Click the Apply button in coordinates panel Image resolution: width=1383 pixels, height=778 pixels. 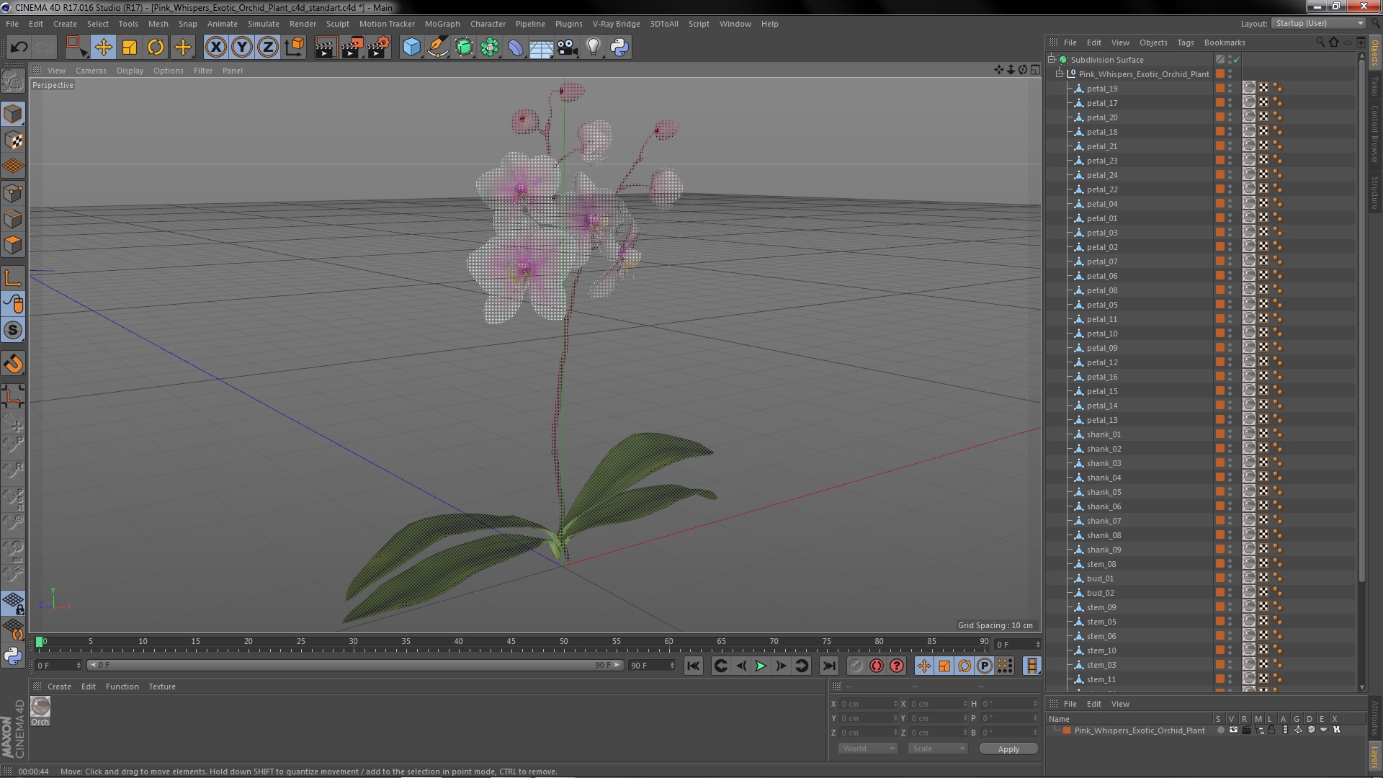(1008, 748)
